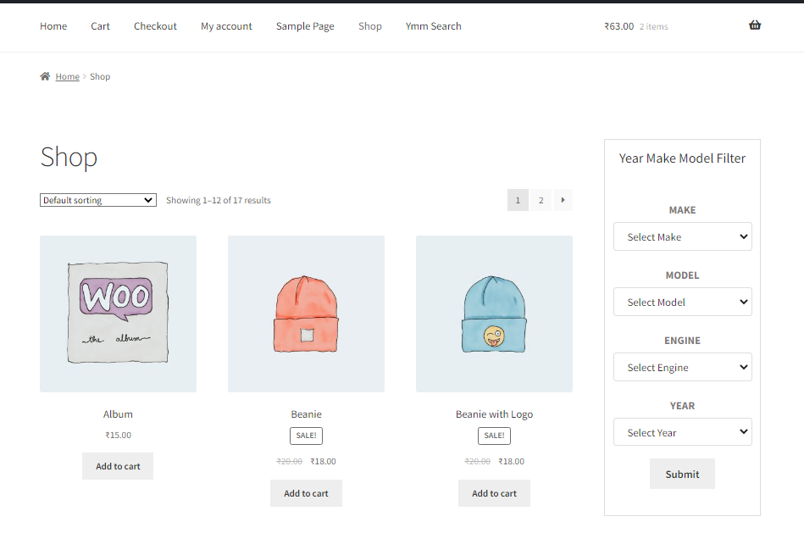The width and height of the screenshot is (804, 533).
Task: Open the Beanie with Logo product image
Action: click(x=494, y=314)
